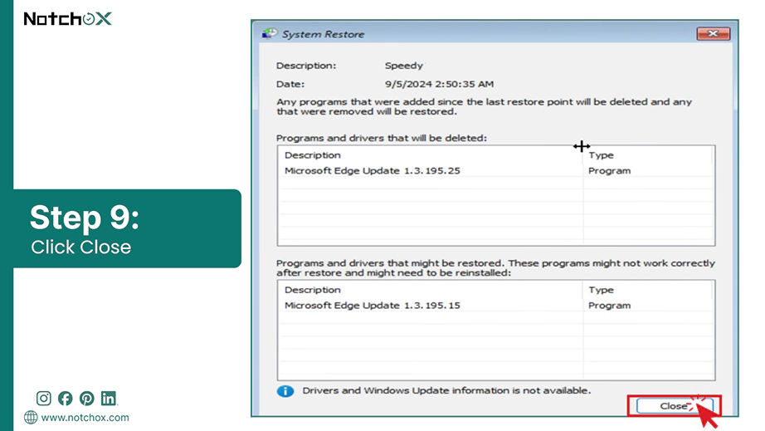Click the System Restore title bar icon

click(x=270, y=34)
